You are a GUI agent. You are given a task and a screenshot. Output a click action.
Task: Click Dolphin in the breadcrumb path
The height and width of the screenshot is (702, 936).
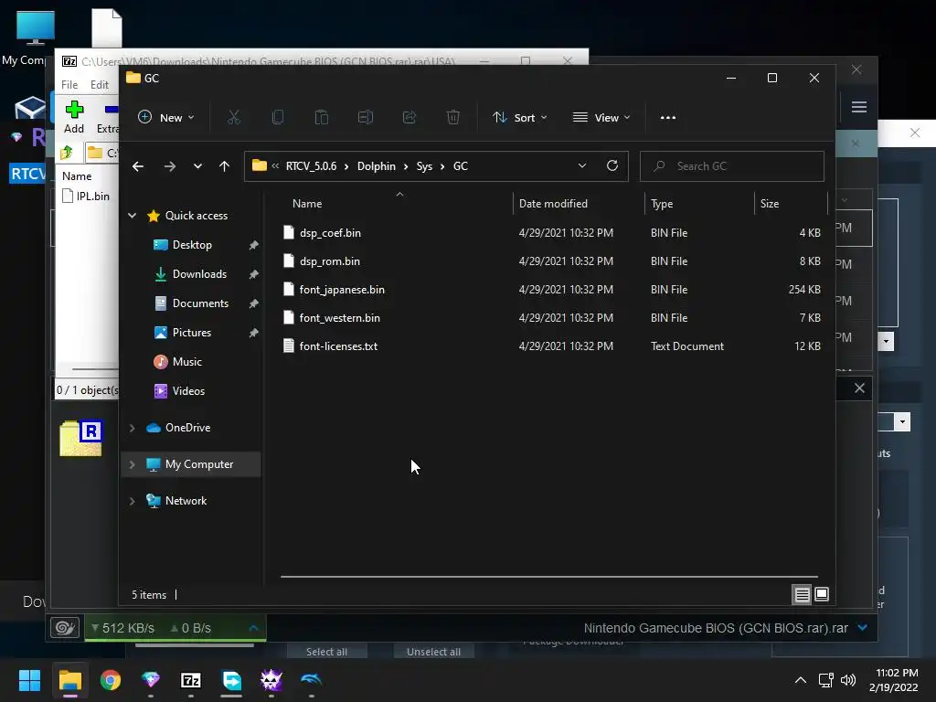[376, 166]
